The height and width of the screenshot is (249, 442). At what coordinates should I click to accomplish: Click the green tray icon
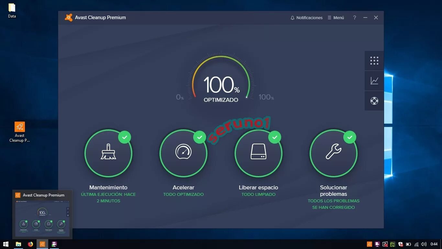point(393,244)
